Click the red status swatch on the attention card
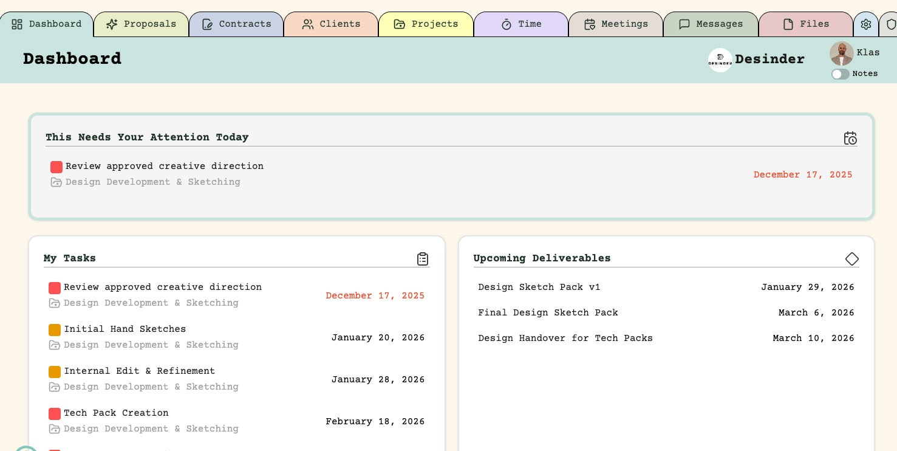The image size is (897, 451). (x=56, y=167)
